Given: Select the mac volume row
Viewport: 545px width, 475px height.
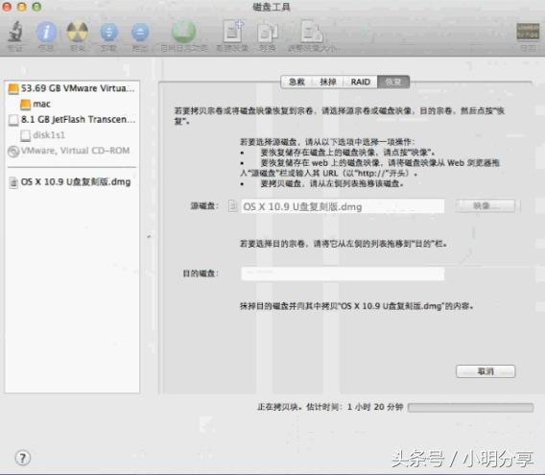Looking at the screenshot, I should [72, 104].
